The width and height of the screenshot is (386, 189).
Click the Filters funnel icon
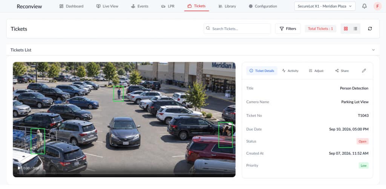point(282,29)
